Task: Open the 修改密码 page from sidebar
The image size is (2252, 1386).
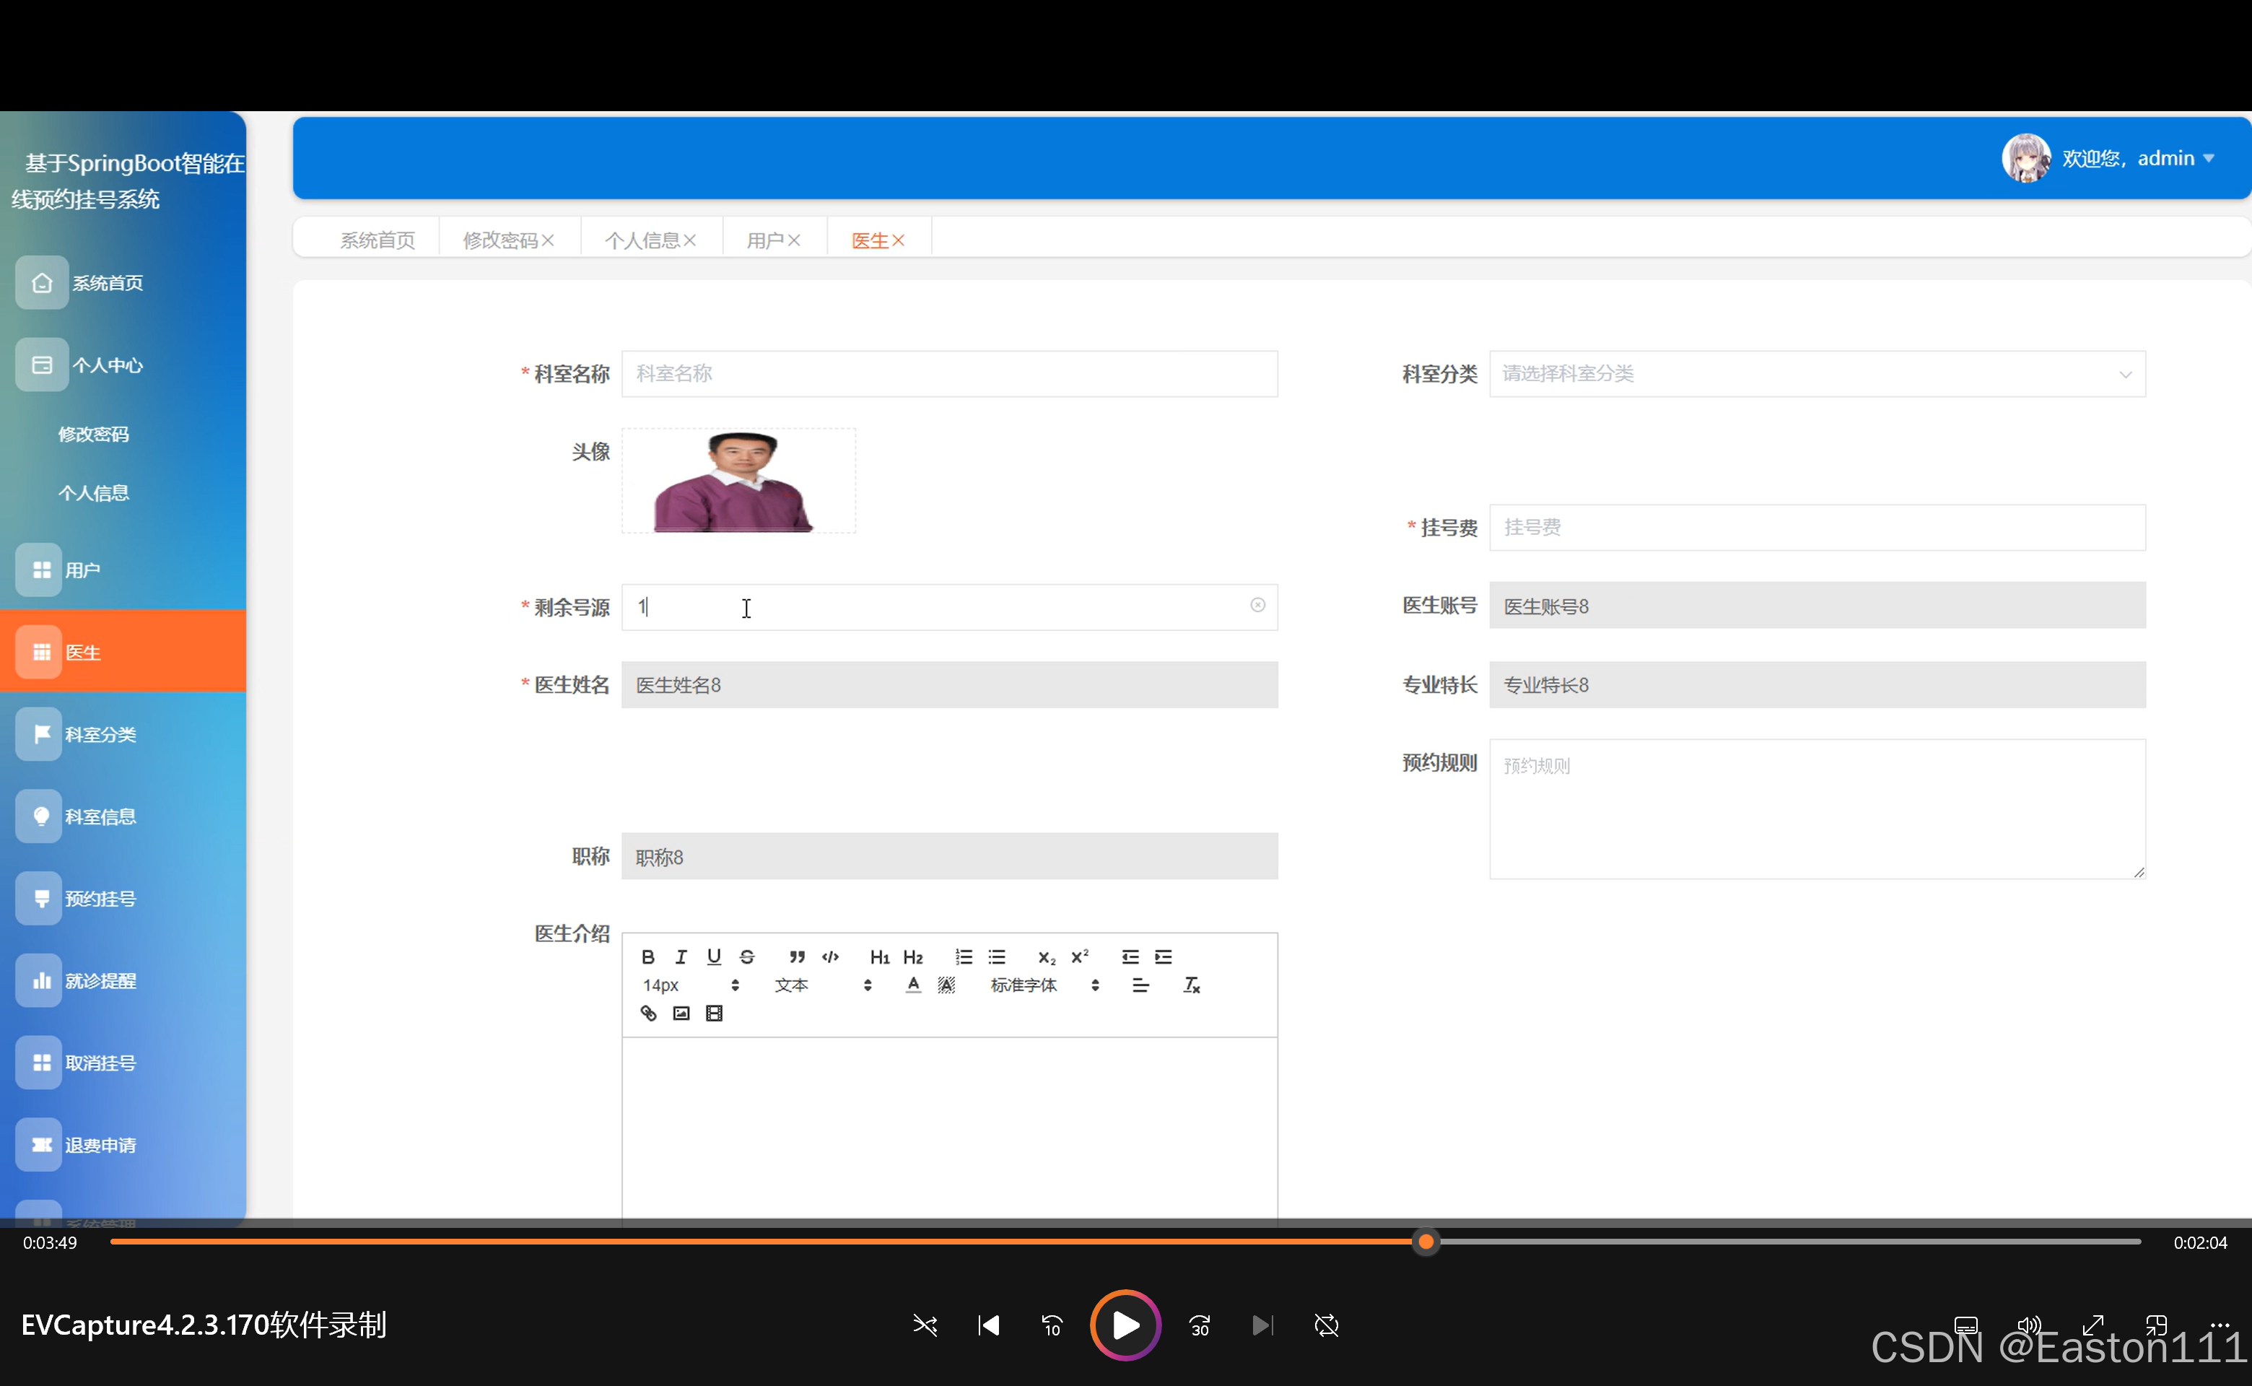Action: (x=95, y=434)
